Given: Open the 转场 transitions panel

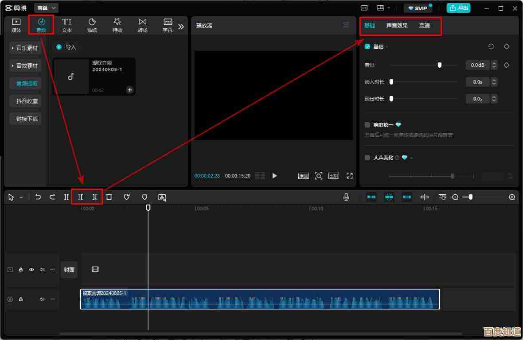Looking at the screenshot, I should pyautogui.click(x=142, y=25).
